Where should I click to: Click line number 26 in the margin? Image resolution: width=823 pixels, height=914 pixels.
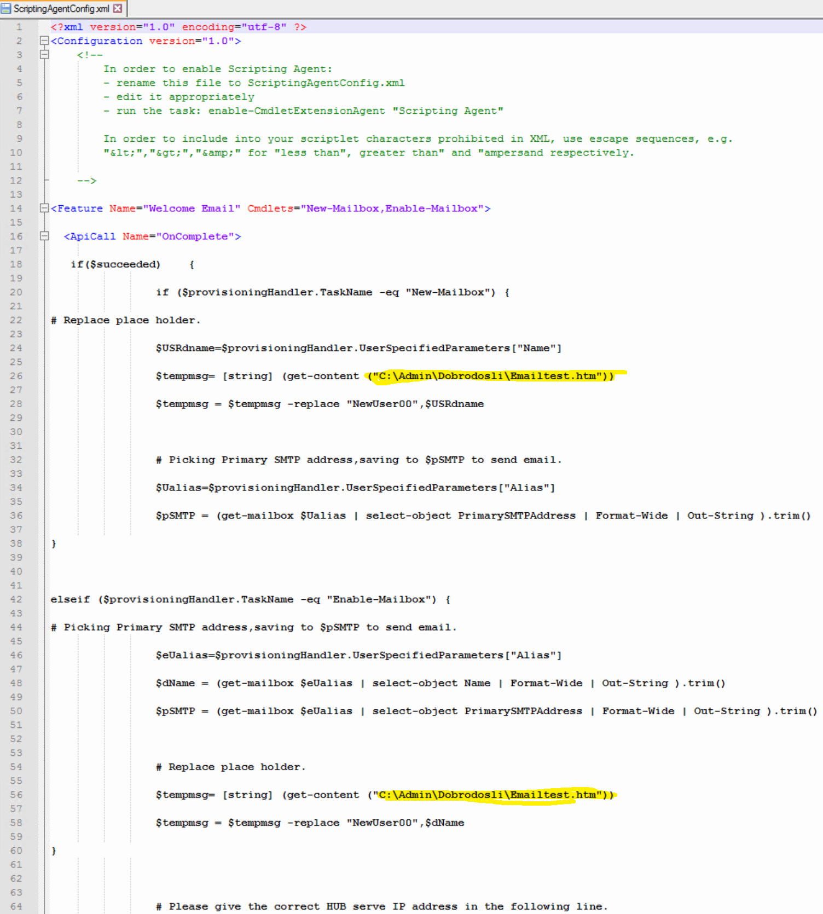pos(16,376)
